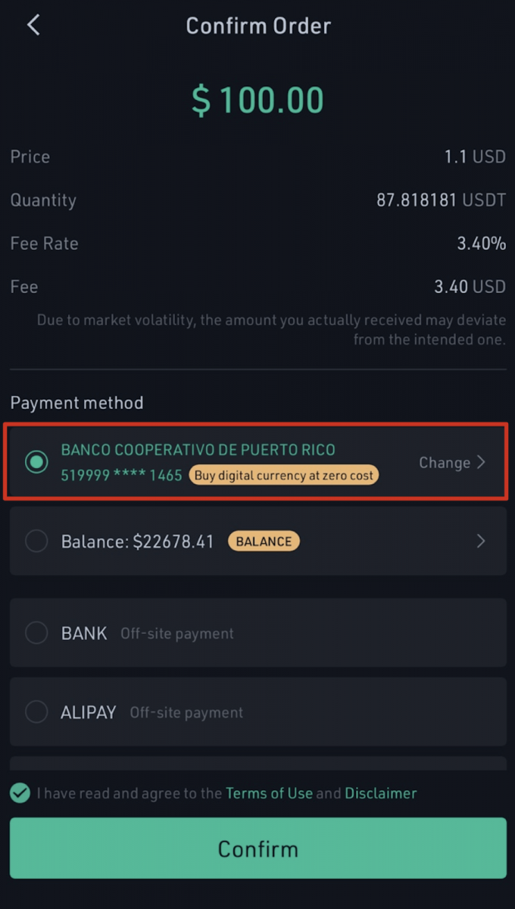Tap the green checkmark agreement icon
Screen dimensions: 515x909
pos(17,793)
